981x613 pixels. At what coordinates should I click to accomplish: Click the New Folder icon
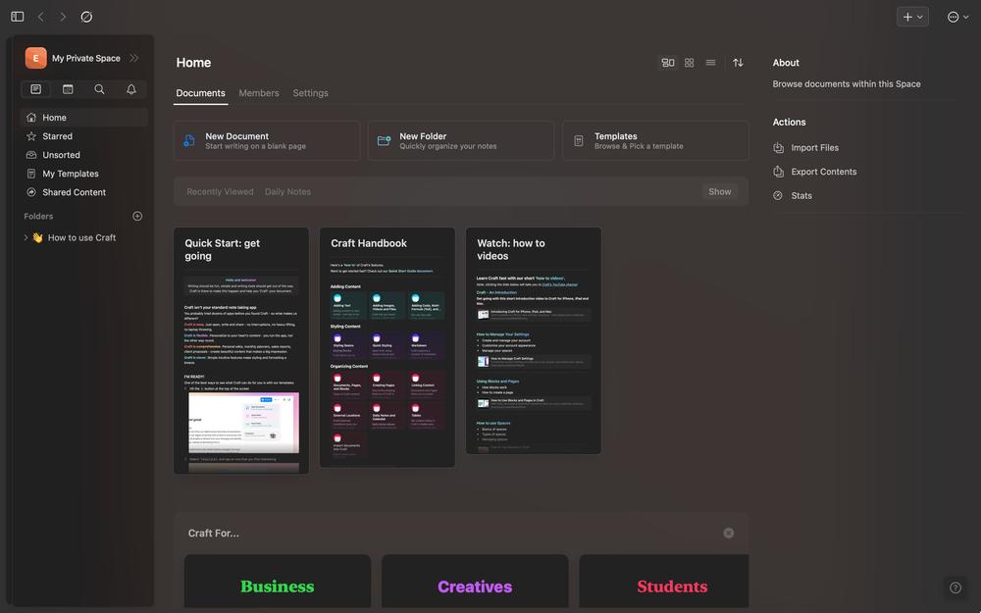pyautogui.click(x=385, y=140)
